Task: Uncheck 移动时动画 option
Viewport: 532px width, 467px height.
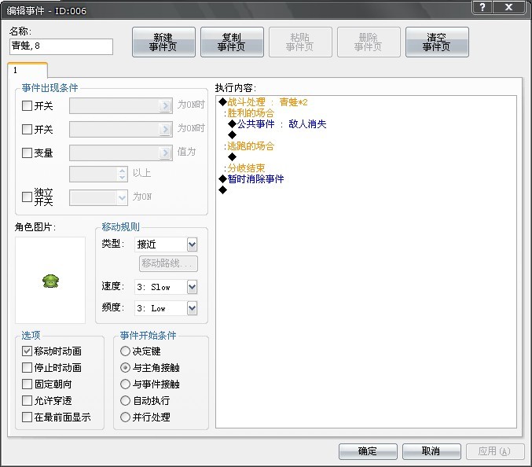Action: (27, 351)
